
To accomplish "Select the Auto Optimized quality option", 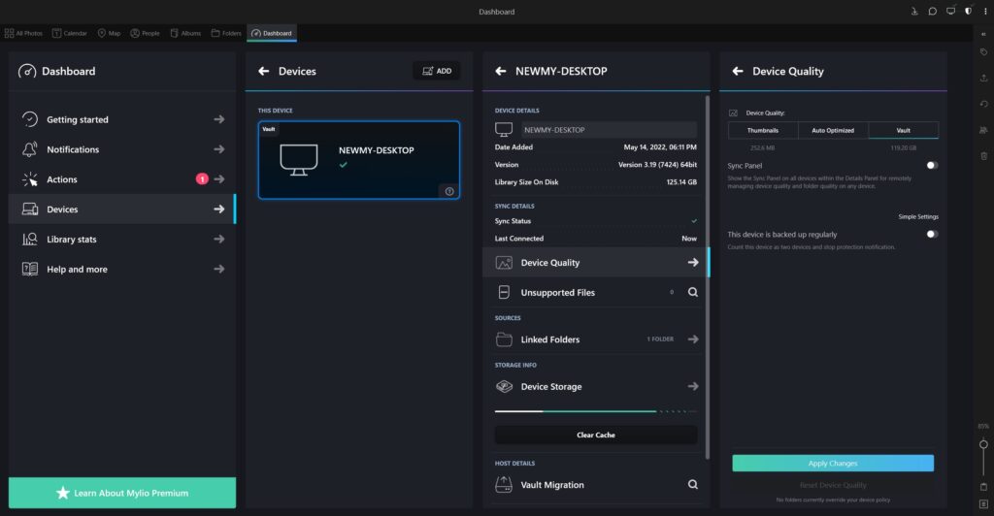I will click(833, 130).
